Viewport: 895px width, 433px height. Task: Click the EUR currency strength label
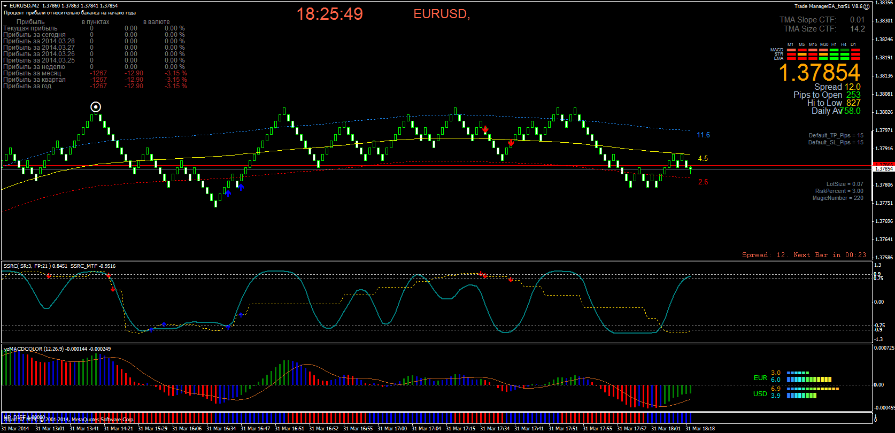760,378
